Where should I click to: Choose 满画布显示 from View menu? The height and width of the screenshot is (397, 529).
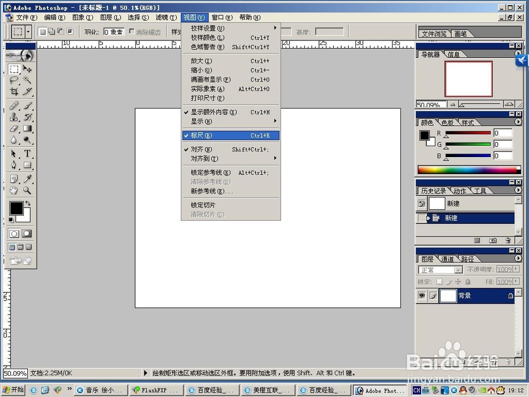pyautogui.click(x=231, y=80)
